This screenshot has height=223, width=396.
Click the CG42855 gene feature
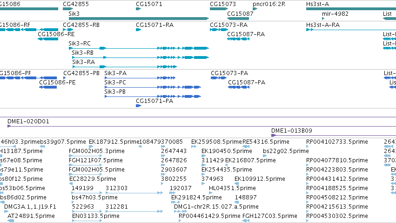68,9
